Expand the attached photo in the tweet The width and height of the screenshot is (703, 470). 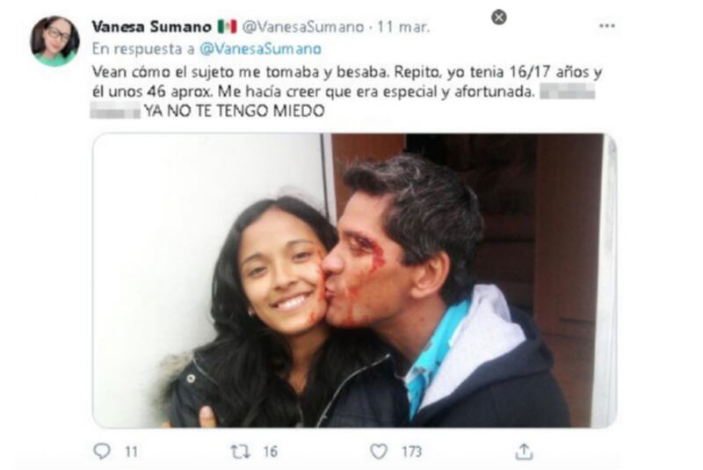click(x=355, y=280)
